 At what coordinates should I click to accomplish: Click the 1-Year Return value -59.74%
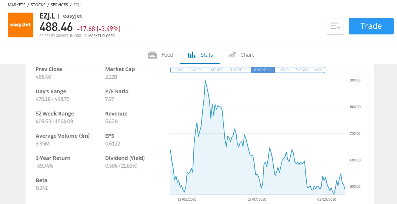click(44, 166)
